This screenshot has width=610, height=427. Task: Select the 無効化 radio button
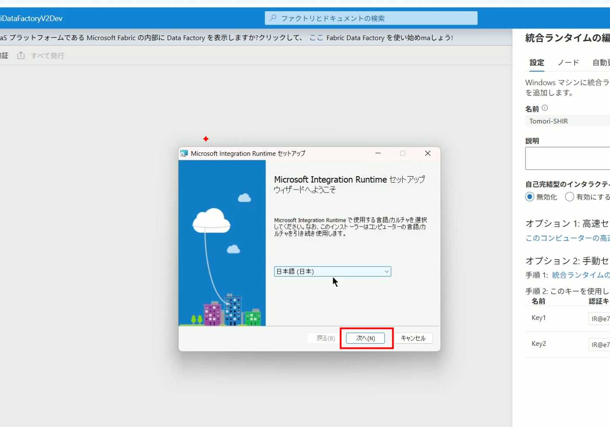[530, 197]
